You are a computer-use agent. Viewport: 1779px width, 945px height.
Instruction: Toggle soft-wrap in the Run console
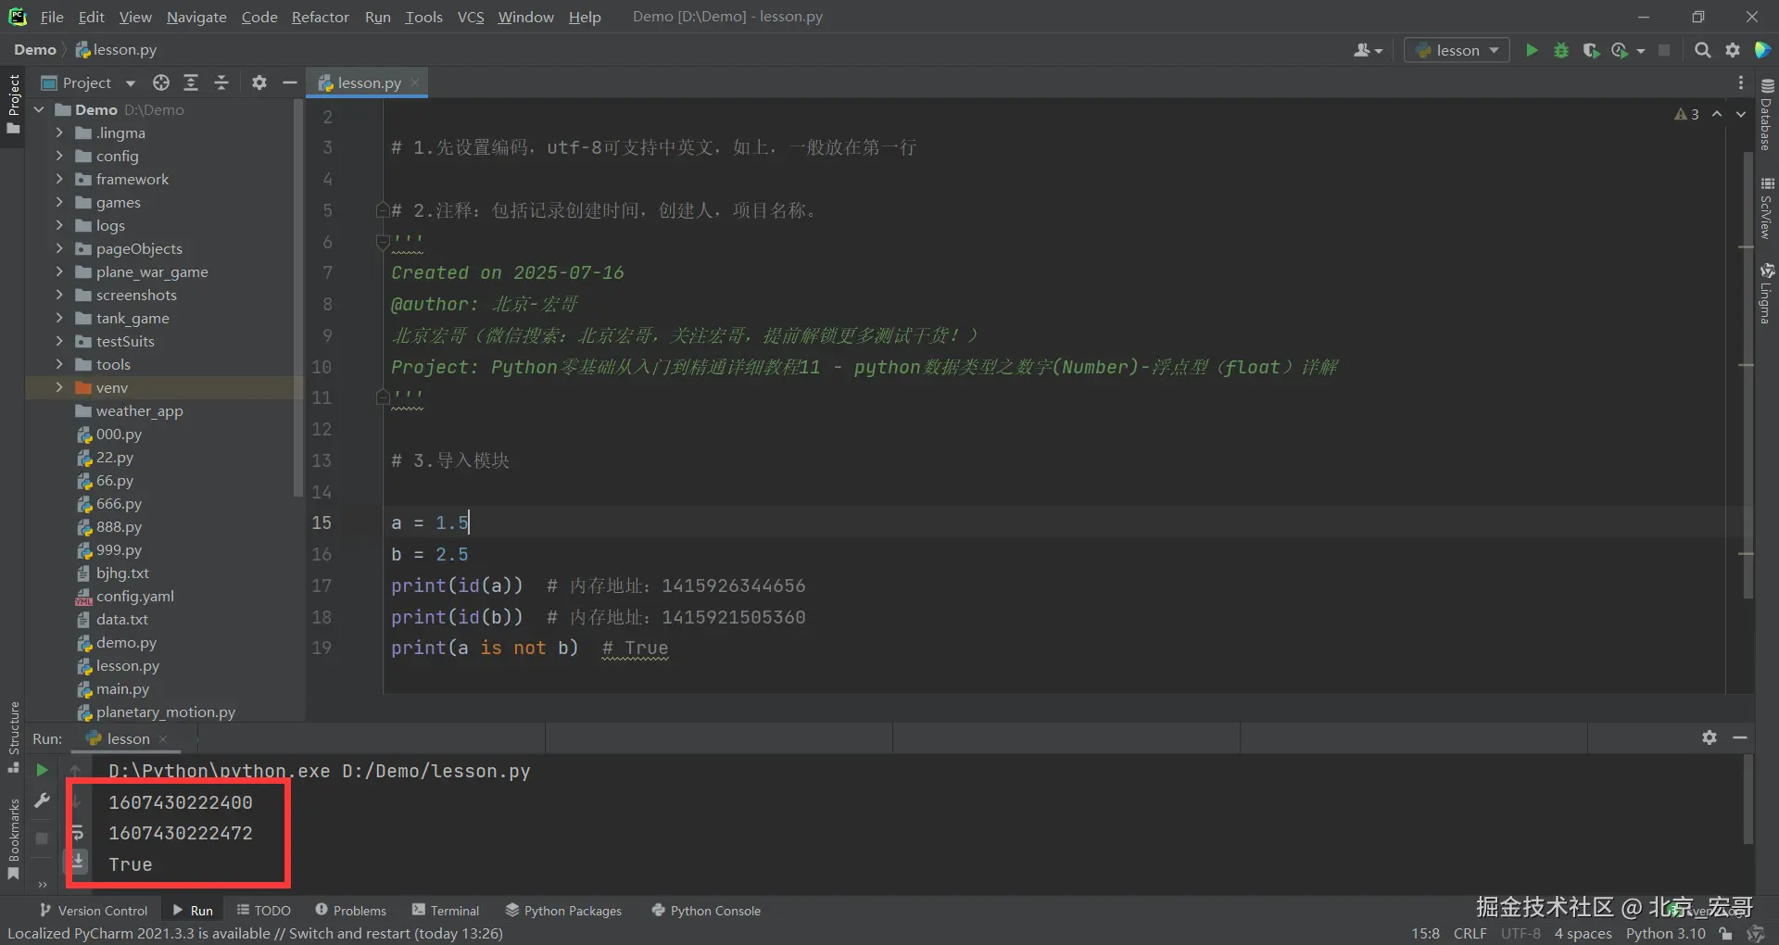[x=79, y=832]
